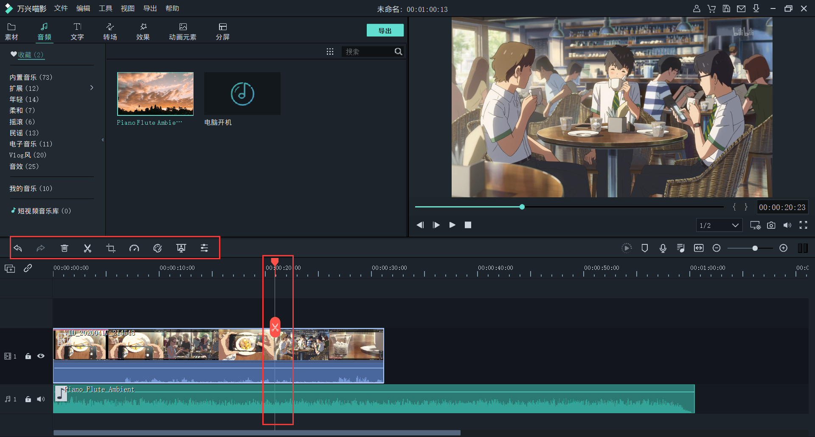Switch to the 动画元素 tab
815x437 pixels.
point(183,32)
